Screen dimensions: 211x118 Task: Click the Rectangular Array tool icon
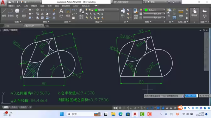pyautogui.click(x=47, y=18)
